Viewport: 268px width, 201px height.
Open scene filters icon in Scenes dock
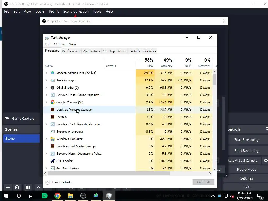coord(28,187)
